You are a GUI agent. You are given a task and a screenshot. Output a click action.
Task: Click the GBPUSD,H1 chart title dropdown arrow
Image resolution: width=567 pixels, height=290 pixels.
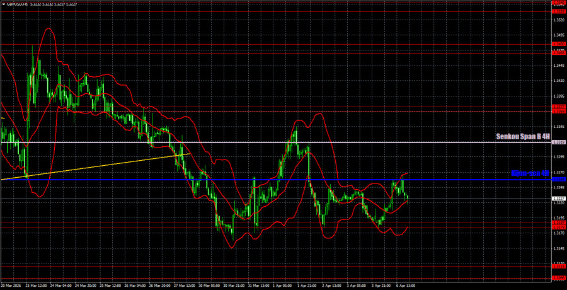[4, 4]
